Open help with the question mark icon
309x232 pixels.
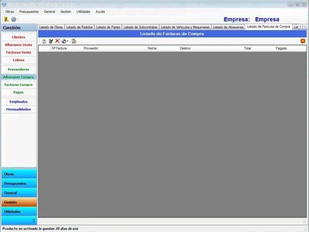(14, 19)
